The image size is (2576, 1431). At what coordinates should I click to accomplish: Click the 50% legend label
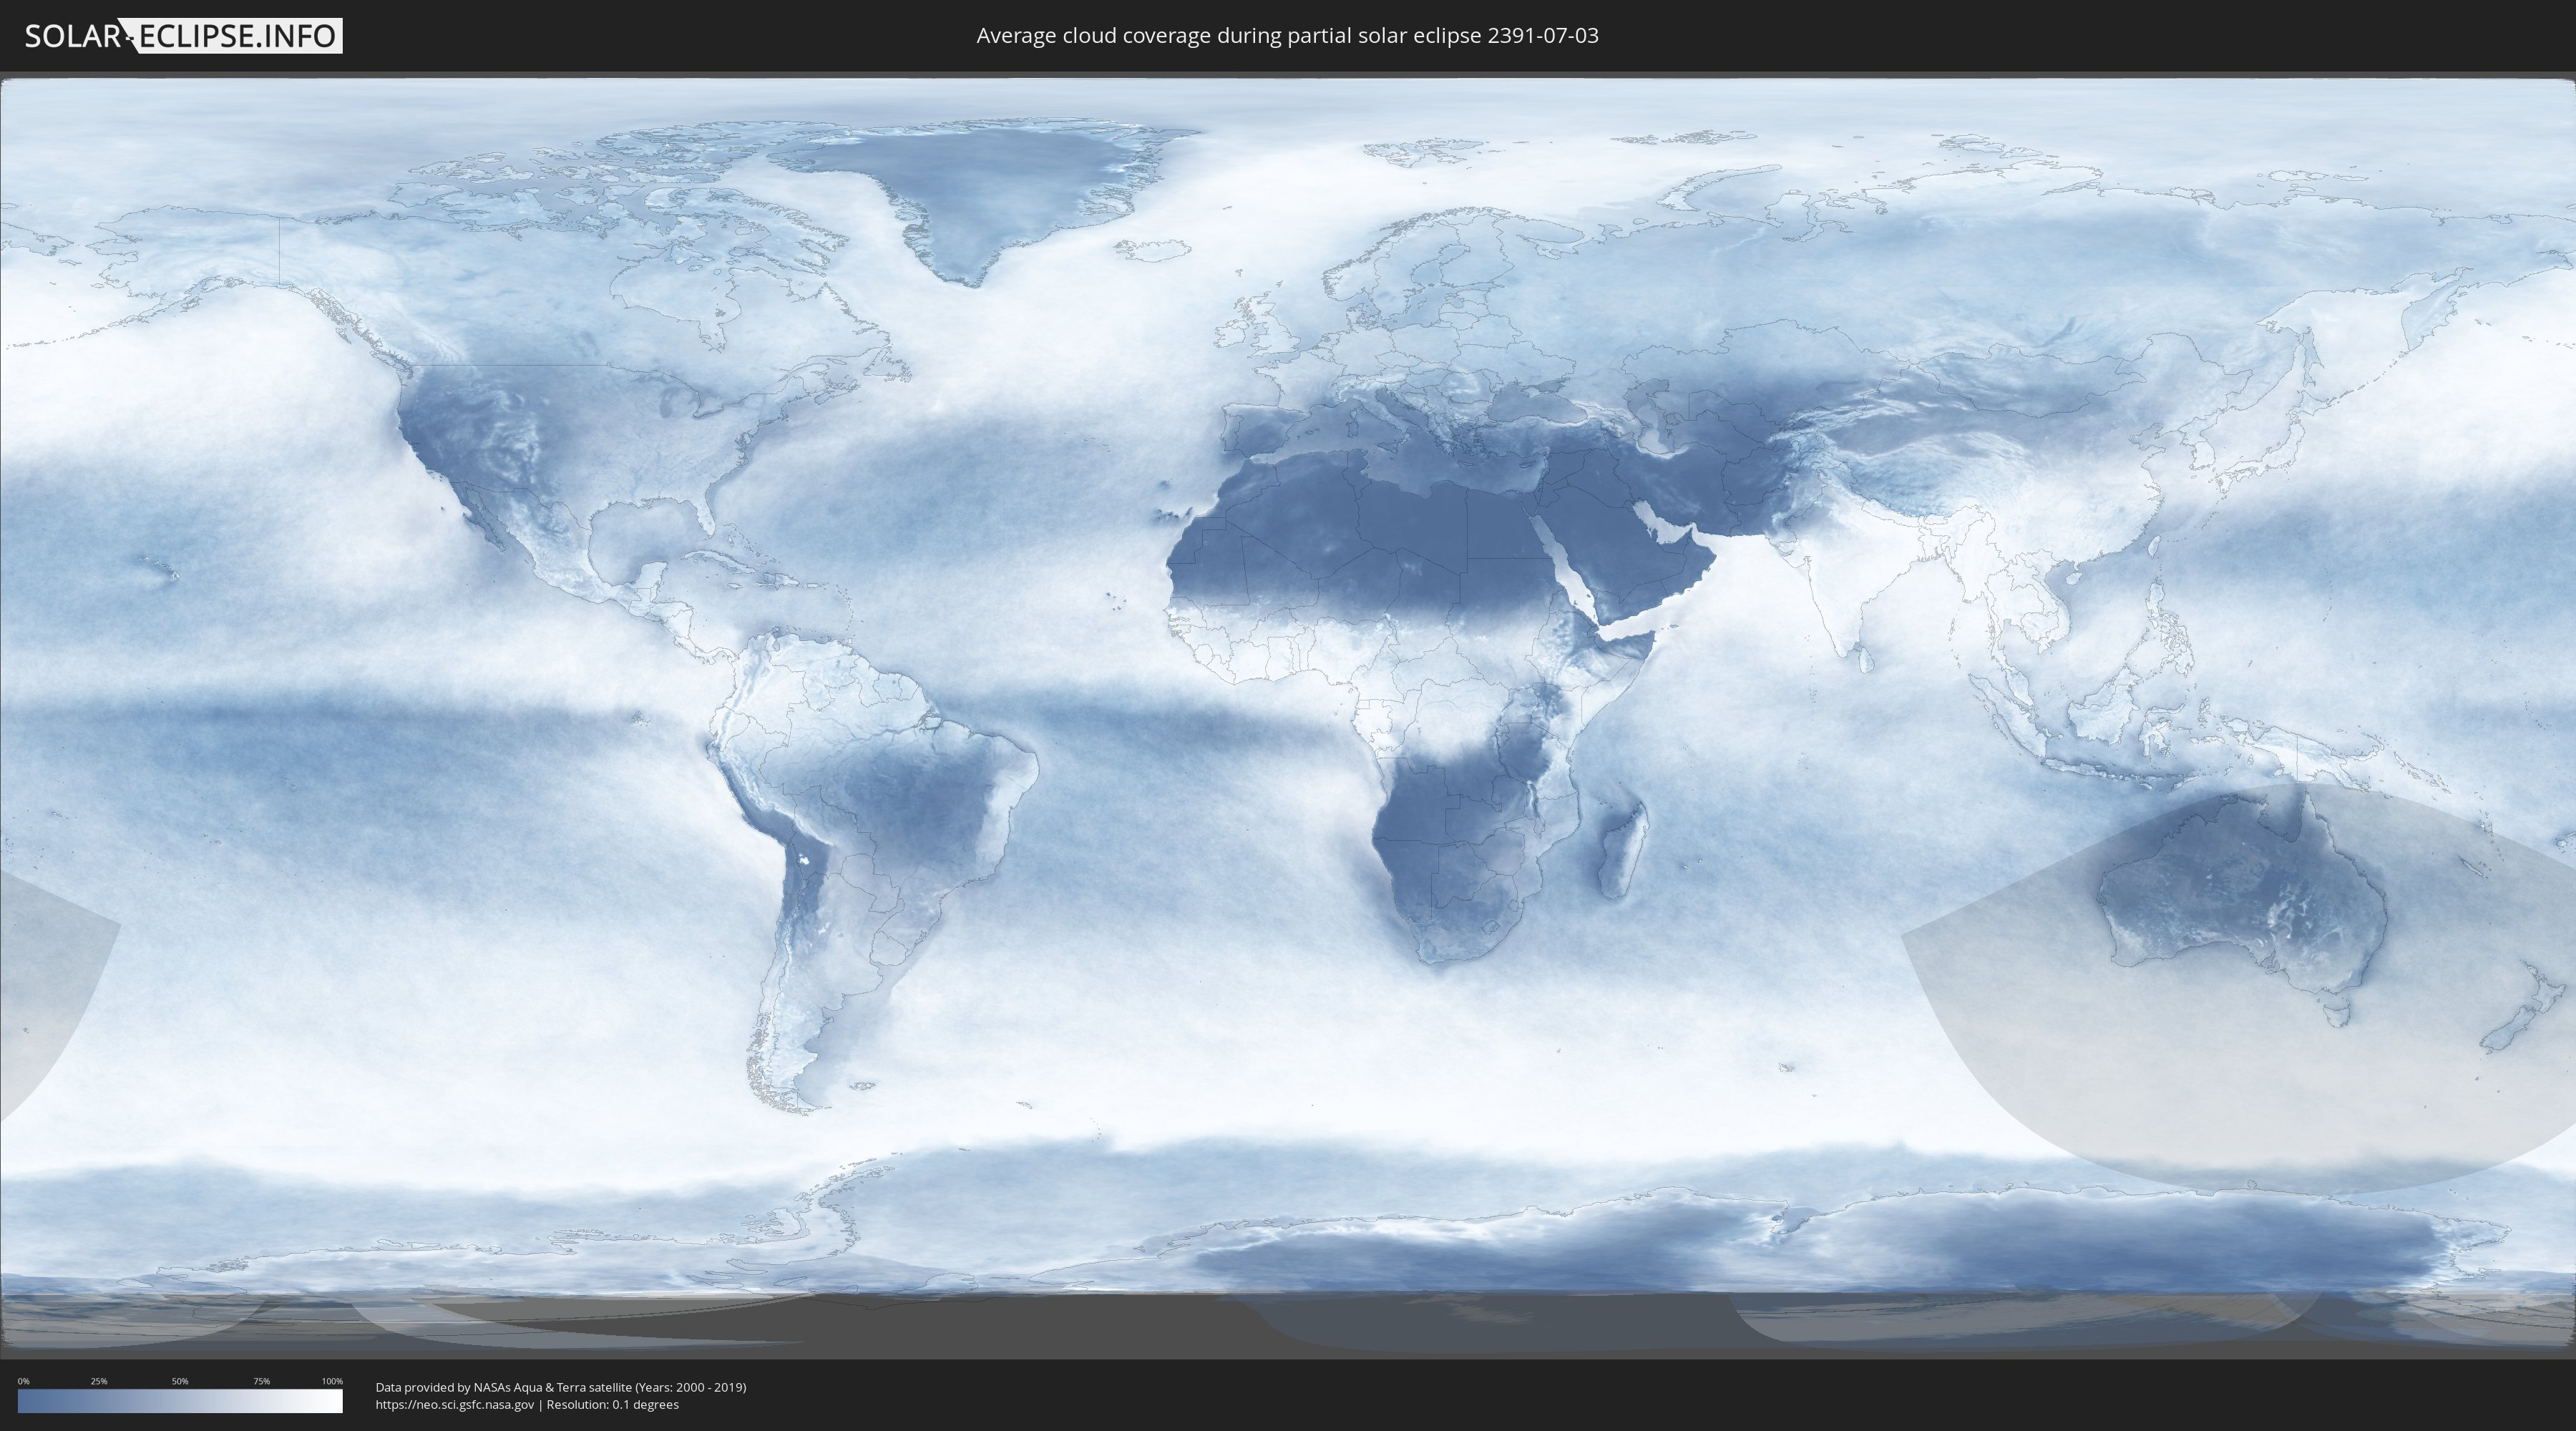click(180, 1381)
